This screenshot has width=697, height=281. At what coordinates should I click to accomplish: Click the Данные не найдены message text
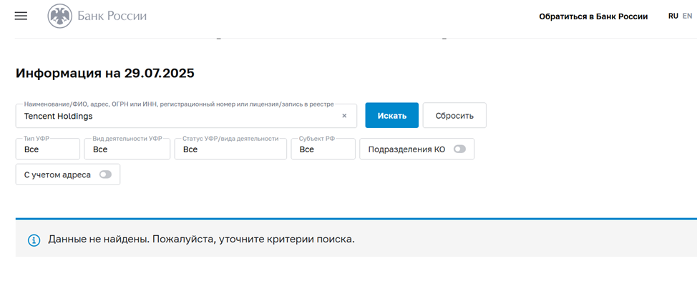click(201, 240)
